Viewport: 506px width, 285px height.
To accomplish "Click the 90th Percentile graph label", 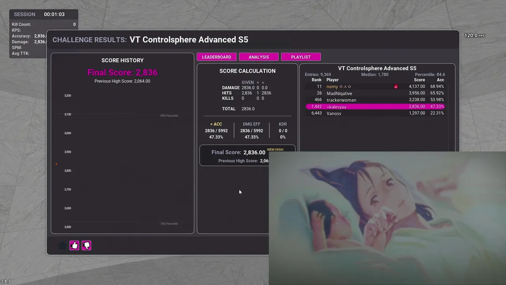I will tap(169, 116).
